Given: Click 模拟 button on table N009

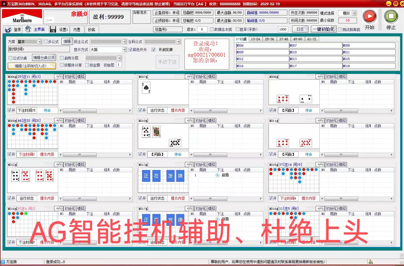Looking at the screenshot, I should coord(81,121).
